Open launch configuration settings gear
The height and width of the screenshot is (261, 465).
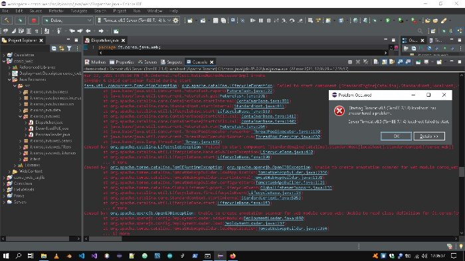tap(175, 21)
